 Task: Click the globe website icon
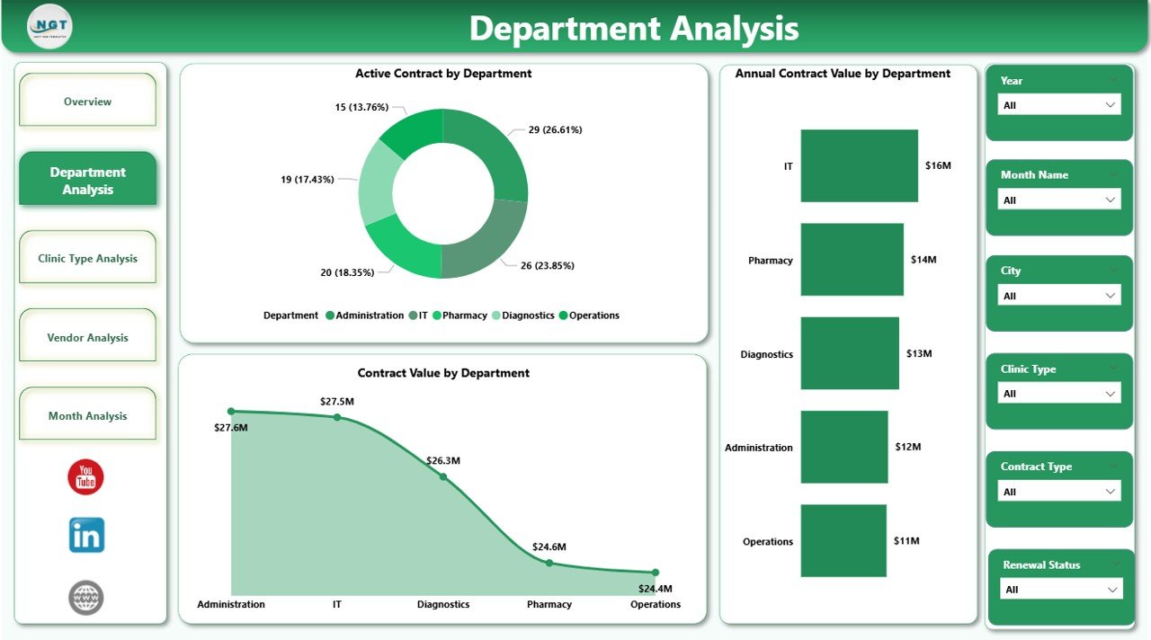(x=86, y=598)
